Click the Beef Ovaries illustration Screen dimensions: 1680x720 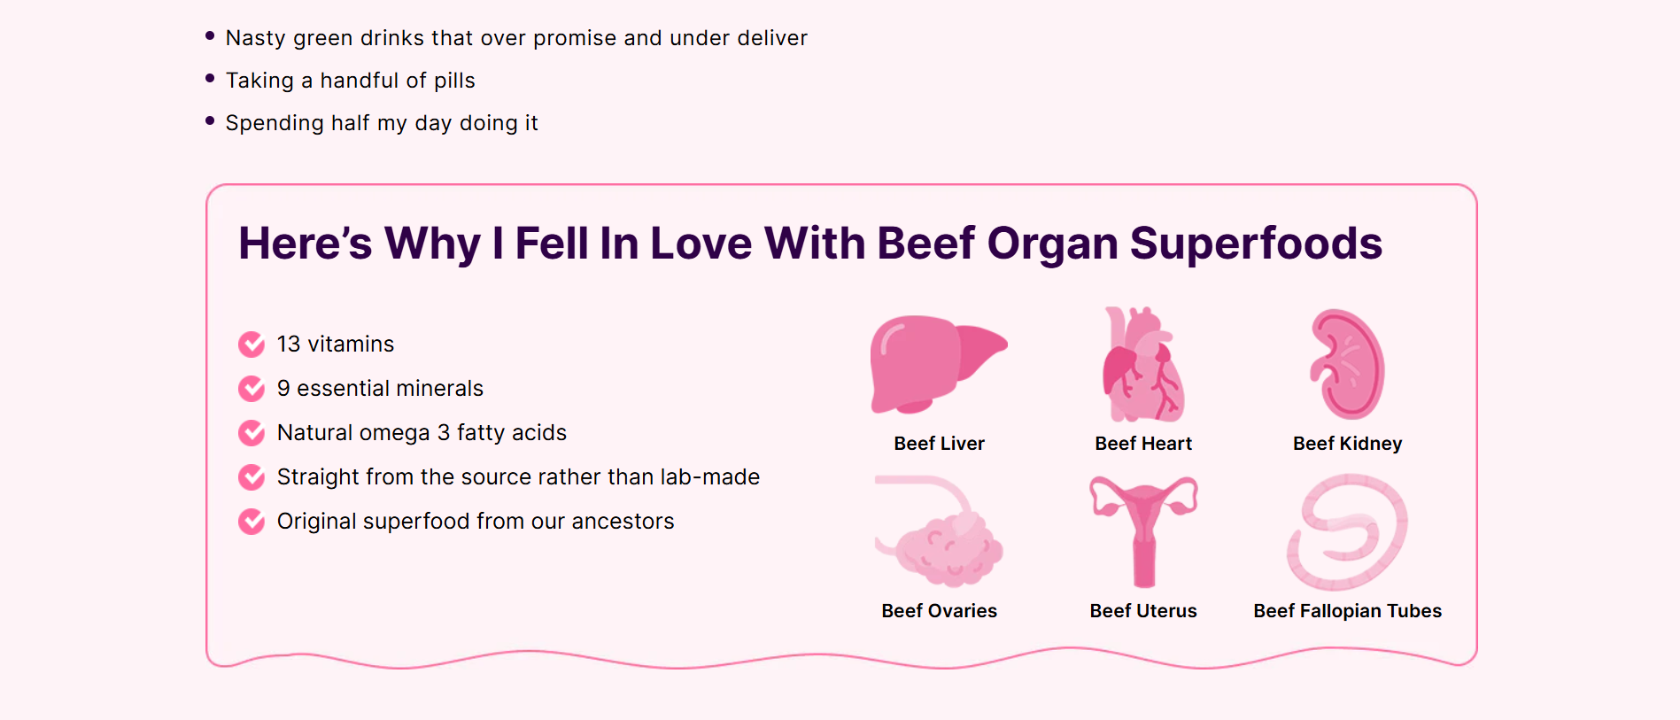(939, 531)
